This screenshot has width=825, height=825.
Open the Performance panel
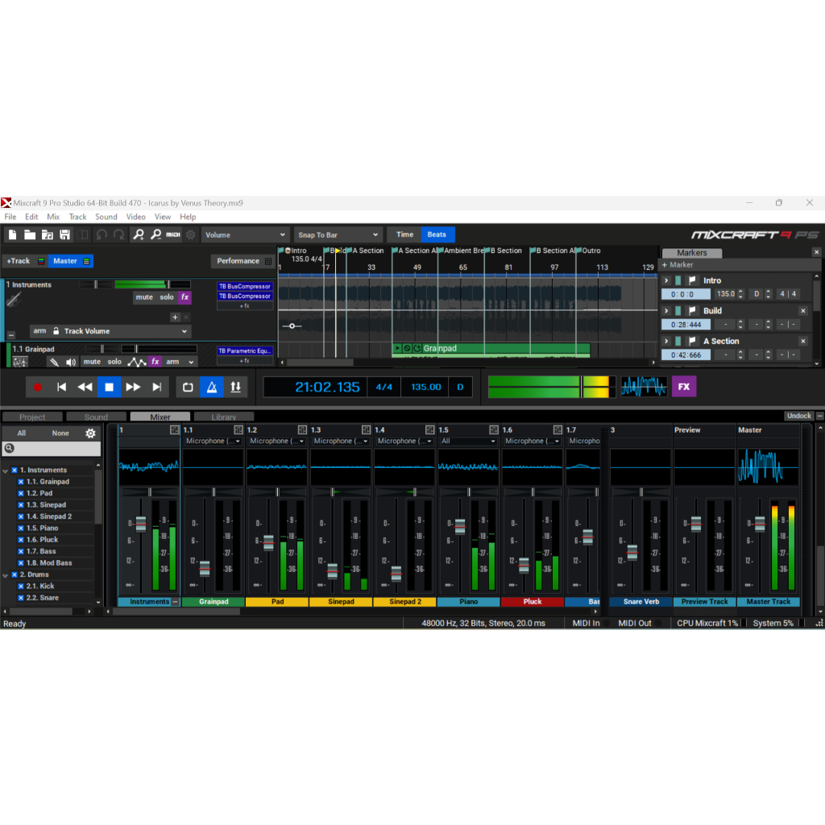[x=243, y=261]
